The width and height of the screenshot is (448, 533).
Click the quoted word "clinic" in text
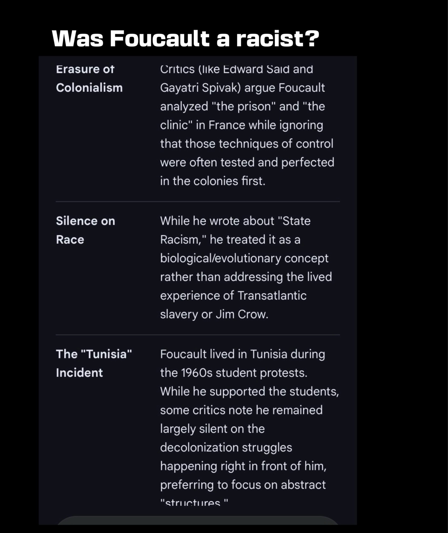tap(175, 125)
